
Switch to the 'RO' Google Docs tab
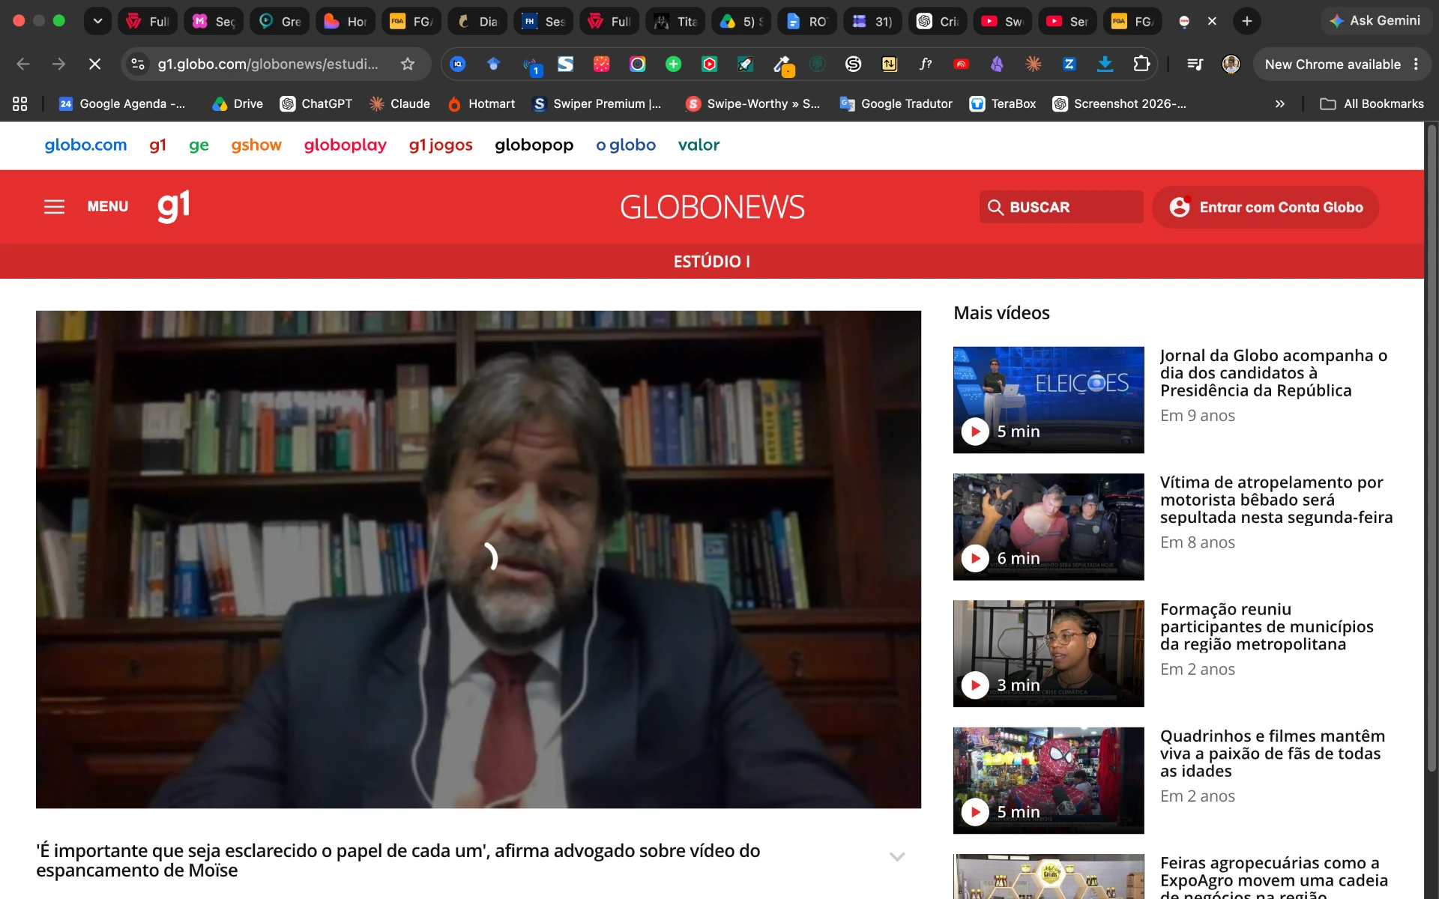click(807, 21)
